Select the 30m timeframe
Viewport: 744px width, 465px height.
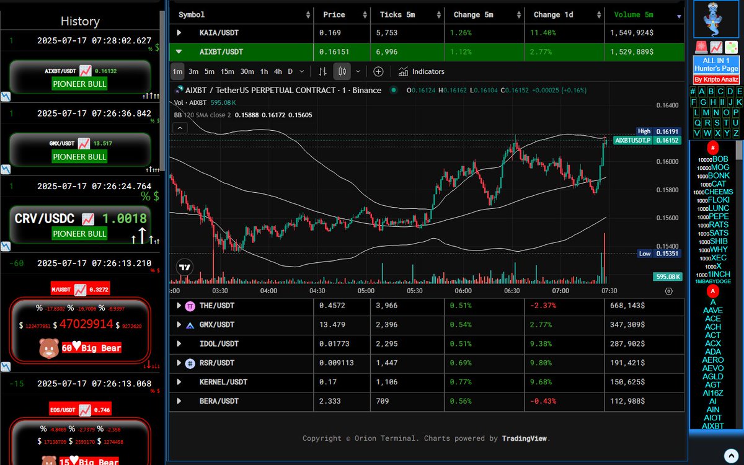(247, 71)
